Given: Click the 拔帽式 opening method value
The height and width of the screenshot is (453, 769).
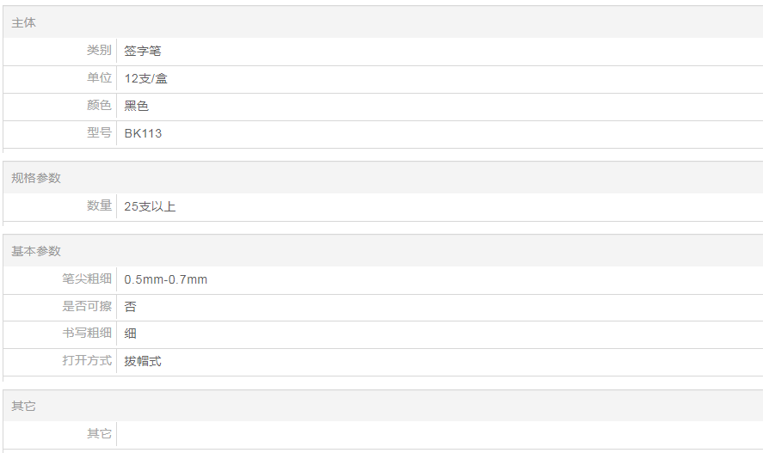Looking at the screenshot, I should [142, 362].
